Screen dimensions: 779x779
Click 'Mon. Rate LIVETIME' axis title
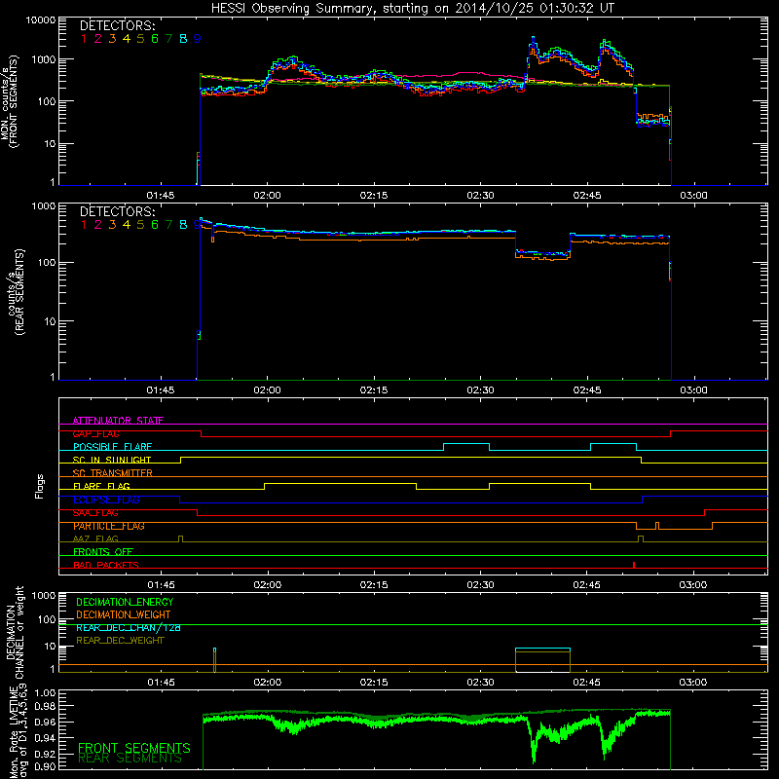(14, 732)
